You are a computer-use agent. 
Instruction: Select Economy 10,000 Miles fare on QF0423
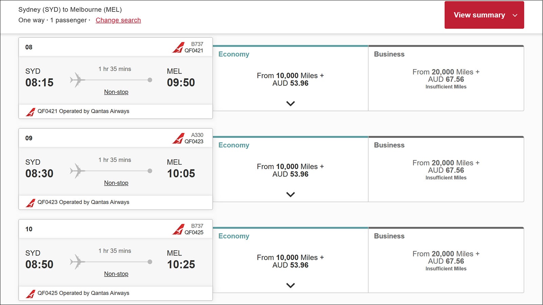[x=291, y=170]
